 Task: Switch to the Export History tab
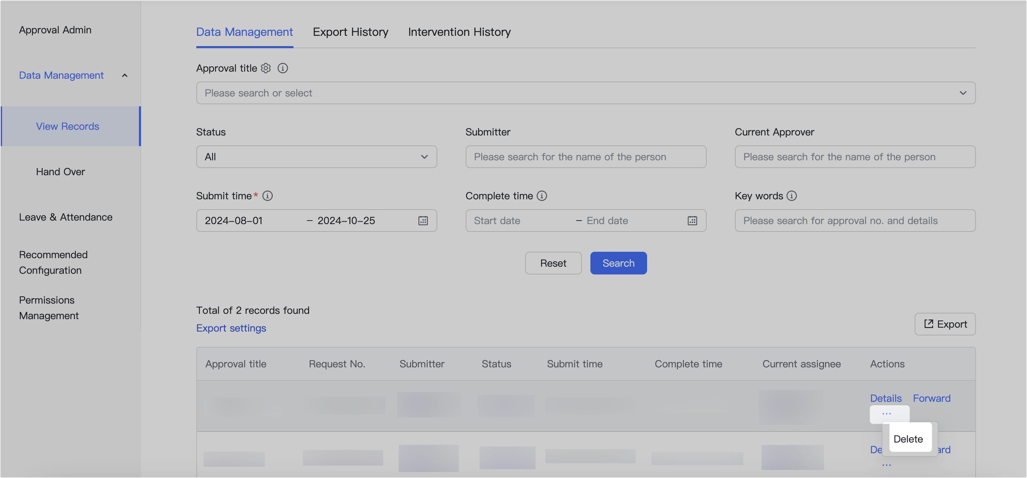tap(350, 32)
